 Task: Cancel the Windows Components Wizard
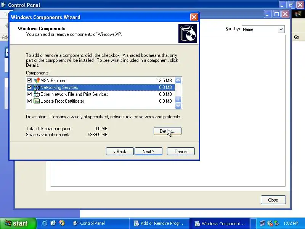[x=181, y=151]
